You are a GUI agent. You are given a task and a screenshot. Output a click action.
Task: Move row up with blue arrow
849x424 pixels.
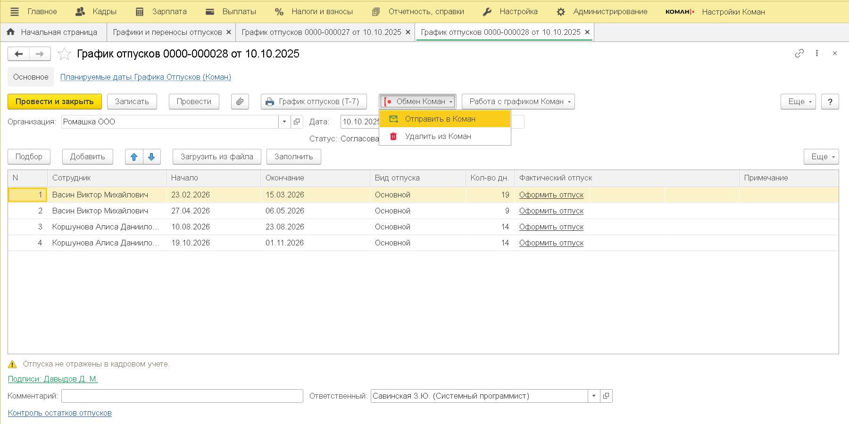pyautogui.click(x=134, y=157)
